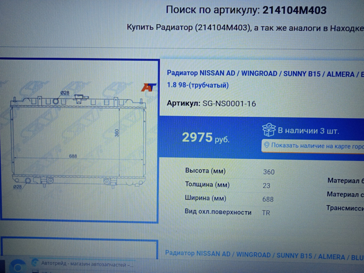
Task: Click the thickness value 23
Action: [267, 186]
